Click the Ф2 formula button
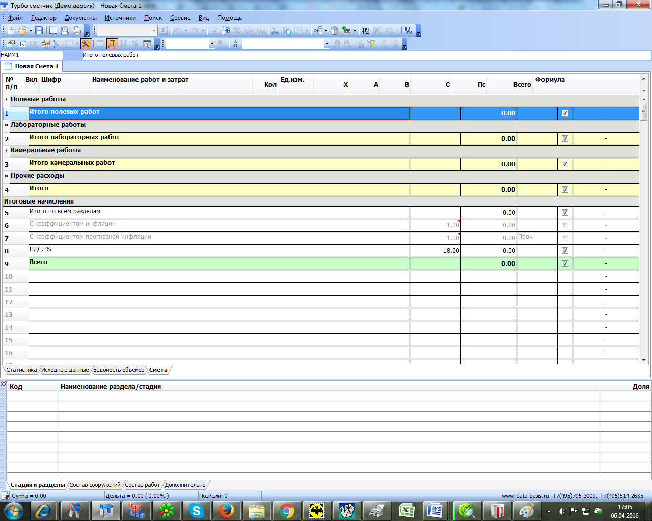 click(366, 31)
